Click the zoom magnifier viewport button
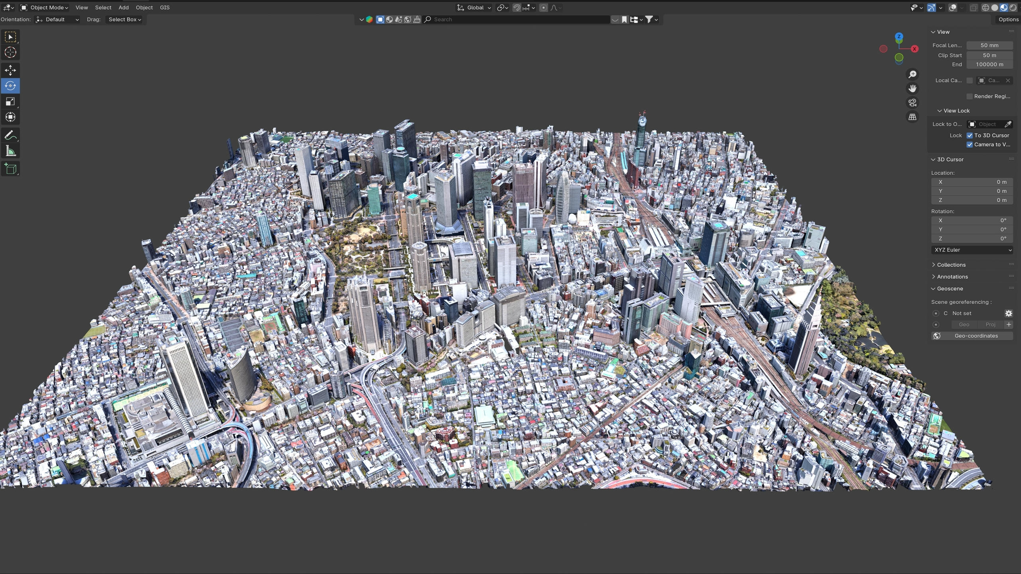The image size is (1021, 574). pos(912,75)
